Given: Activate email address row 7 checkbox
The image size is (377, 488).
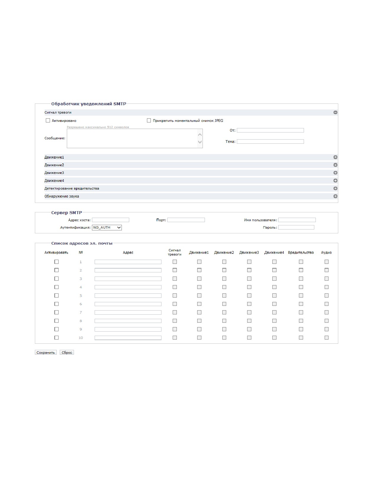Looking at the screenshot, I should click(56, 312).
